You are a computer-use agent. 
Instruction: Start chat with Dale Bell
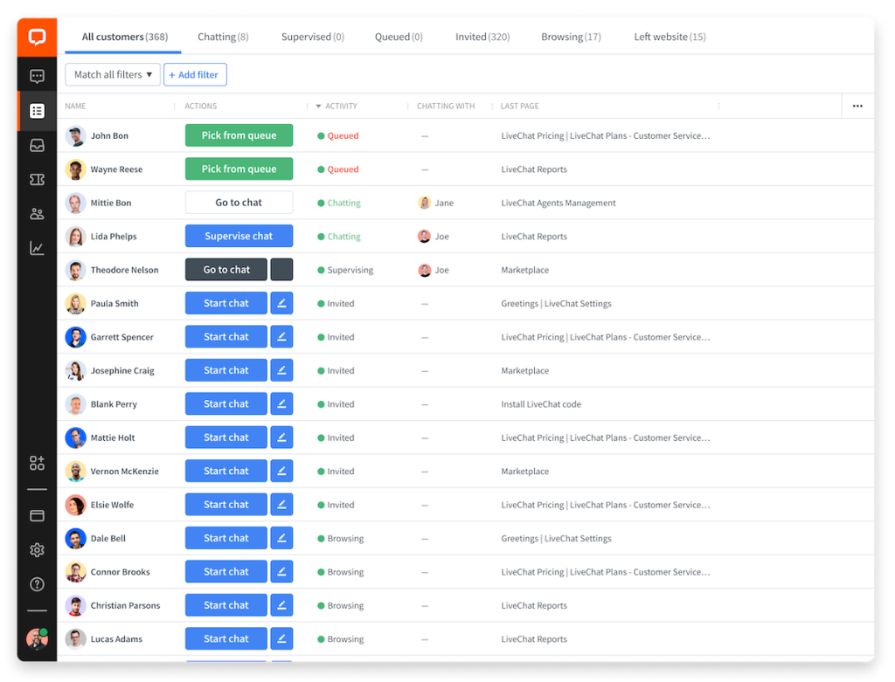(226, 538)
